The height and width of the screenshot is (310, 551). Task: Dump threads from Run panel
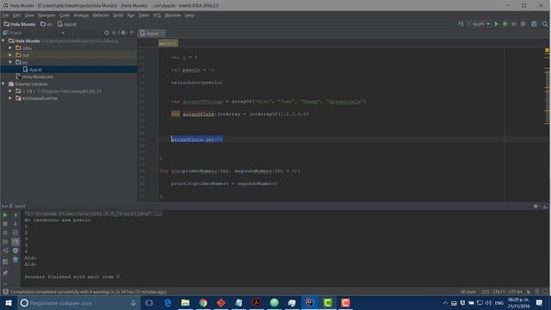pyautogui.click(x=5, y=242)
